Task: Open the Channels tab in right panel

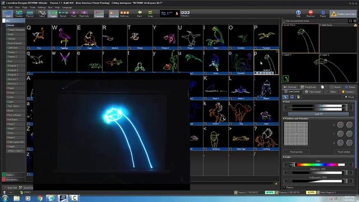Action: 290,87
